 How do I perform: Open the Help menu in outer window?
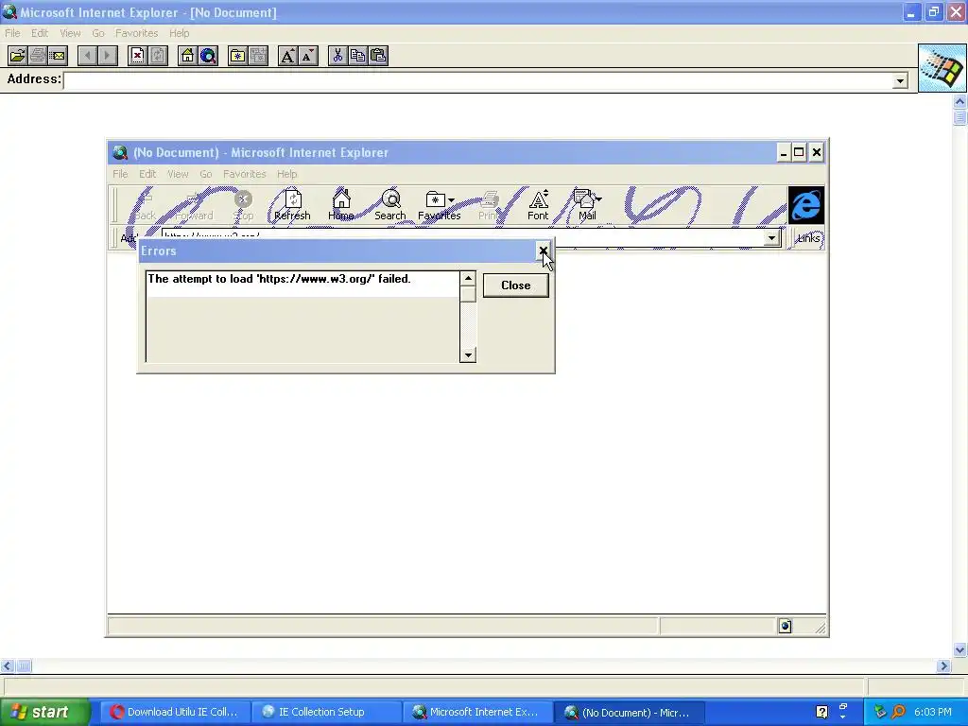click(179, 33)
